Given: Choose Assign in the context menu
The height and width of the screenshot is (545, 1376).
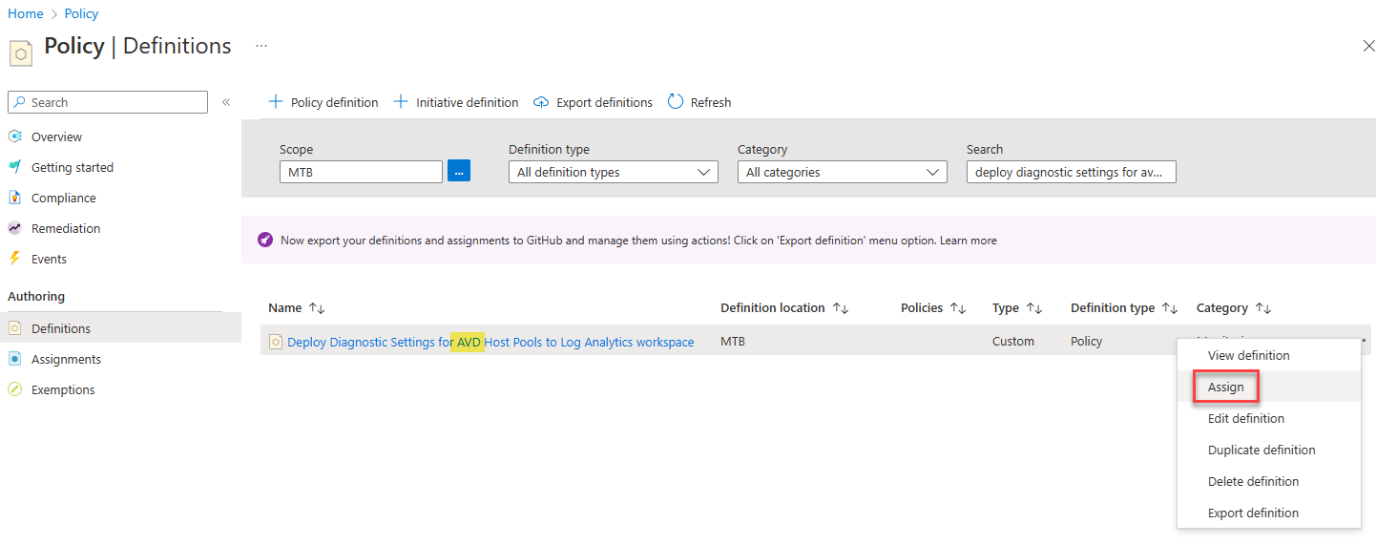Looking at the screenshot, I should pyautogui.click(x=1268, y=387).
